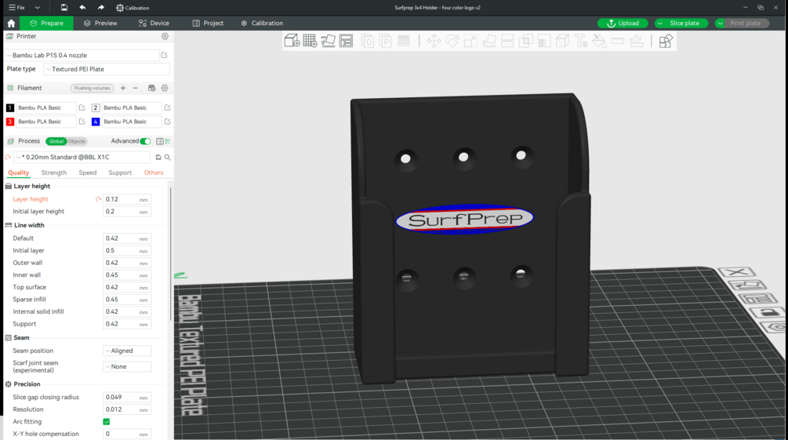Open the printer preset dropdown
This screenshot has height=440, width=788.
point(82,56)
